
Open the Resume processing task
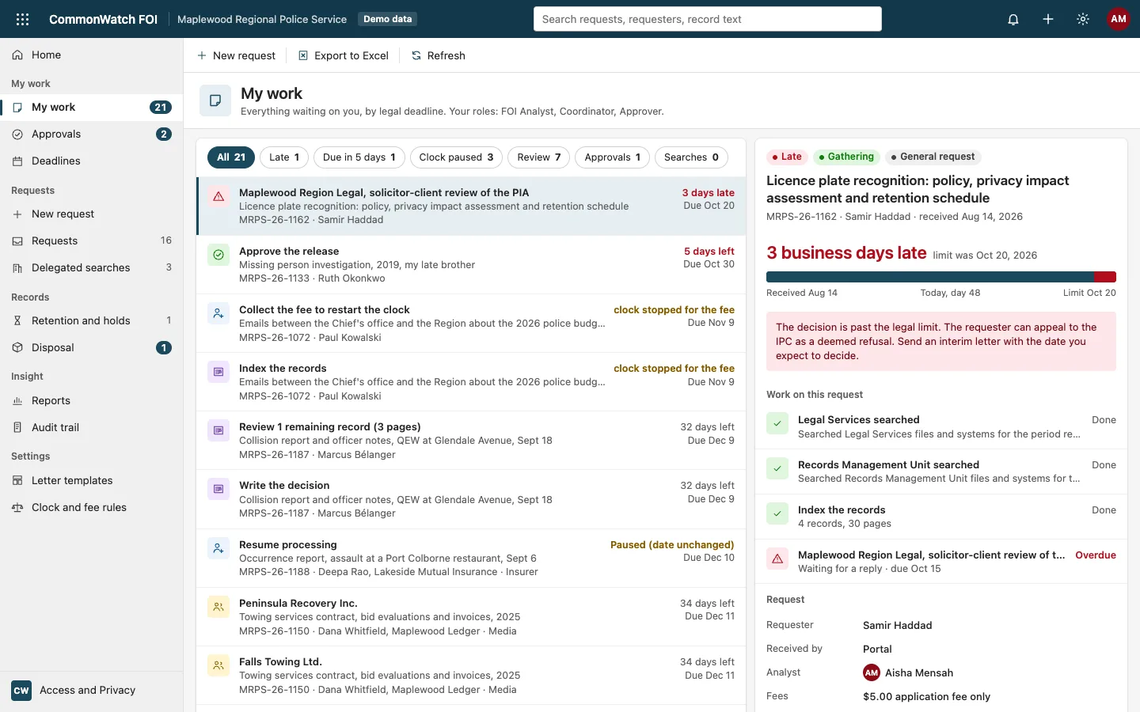tap(471, 559)
